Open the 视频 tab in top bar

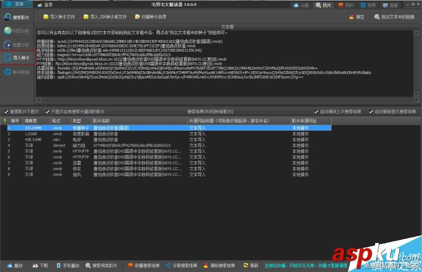tap(368, 5)
